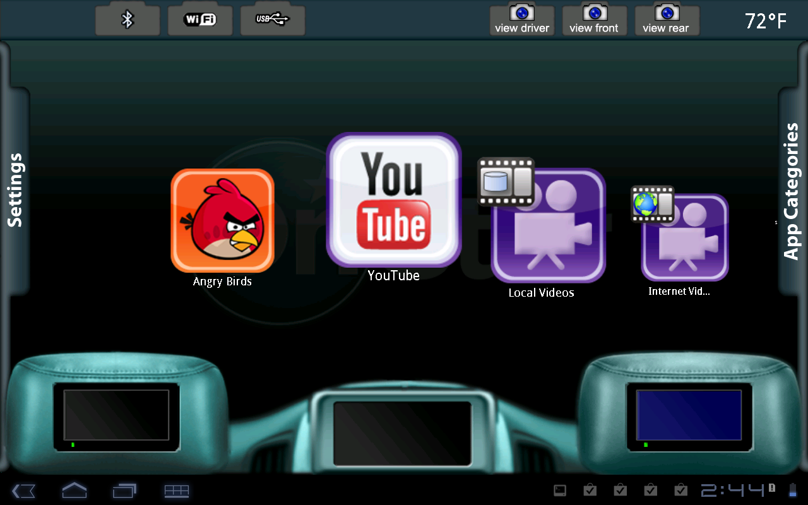
Task: Open the recent apps button
Action: tap(124, 490)
